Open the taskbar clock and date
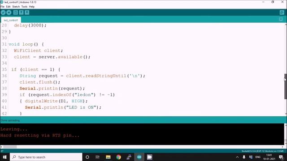This screenshot has height=161, width=287. click(x=269, y=157)
